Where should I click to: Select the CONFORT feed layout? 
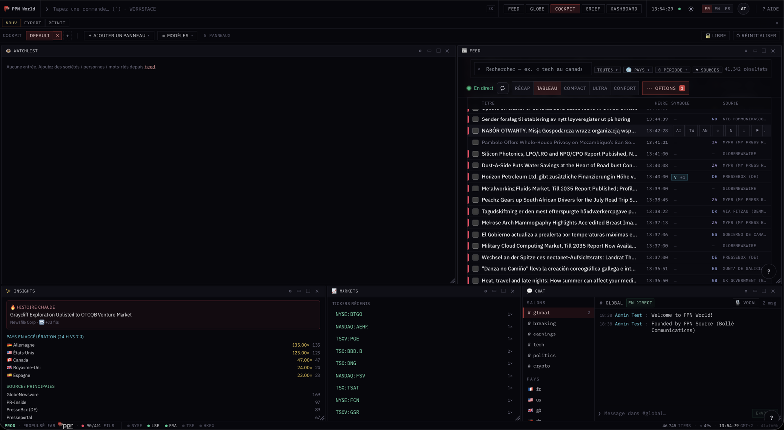click(625, 88)
